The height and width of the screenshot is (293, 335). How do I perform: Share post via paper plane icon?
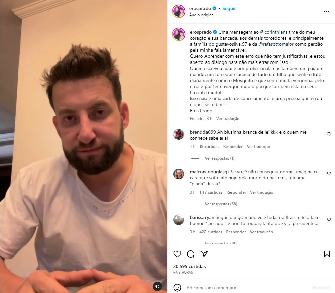204,254
